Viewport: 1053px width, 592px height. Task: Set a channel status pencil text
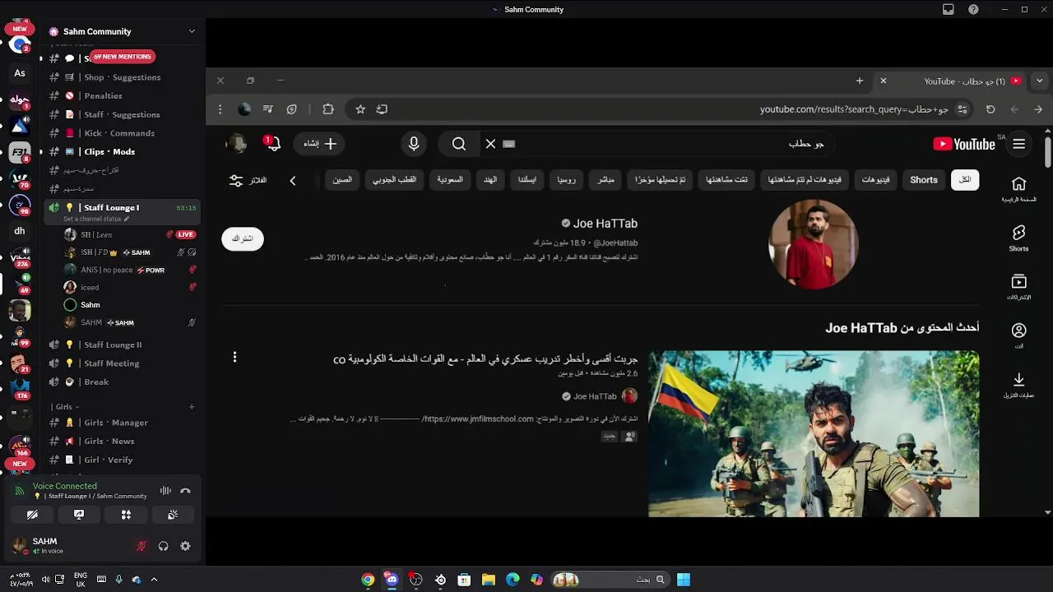click(96, 220)
